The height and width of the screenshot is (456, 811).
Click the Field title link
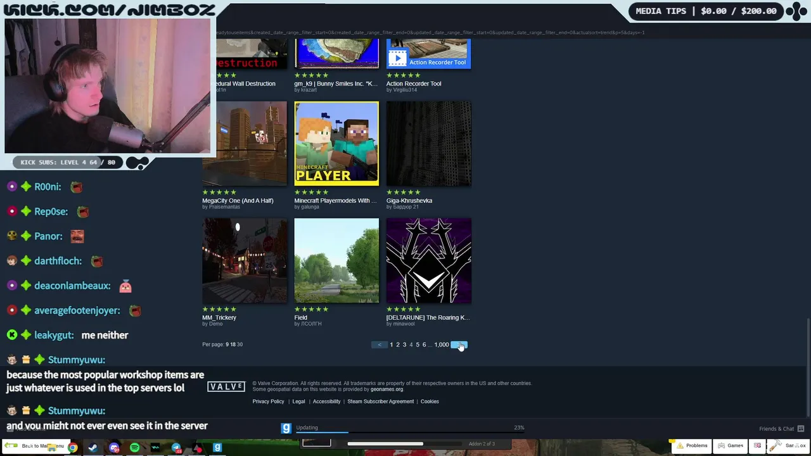[300, 318]
